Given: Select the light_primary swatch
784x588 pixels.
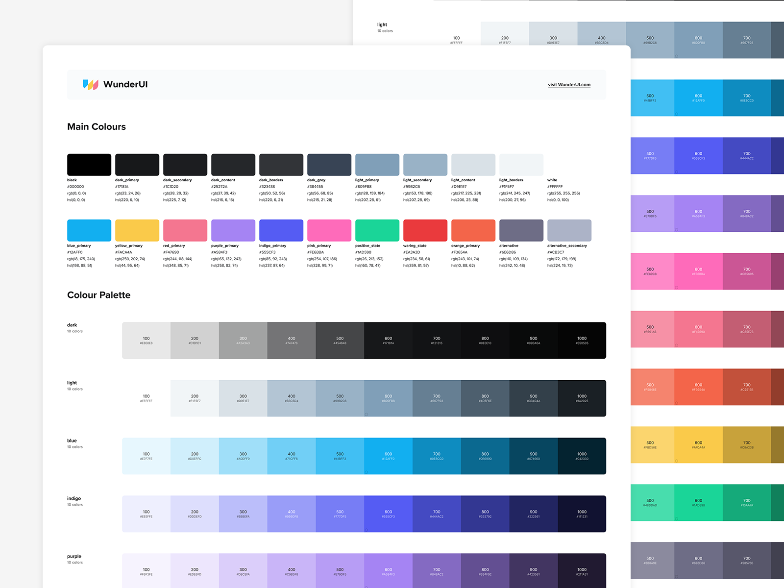Looking at the screenshot, I should (377, 165).
